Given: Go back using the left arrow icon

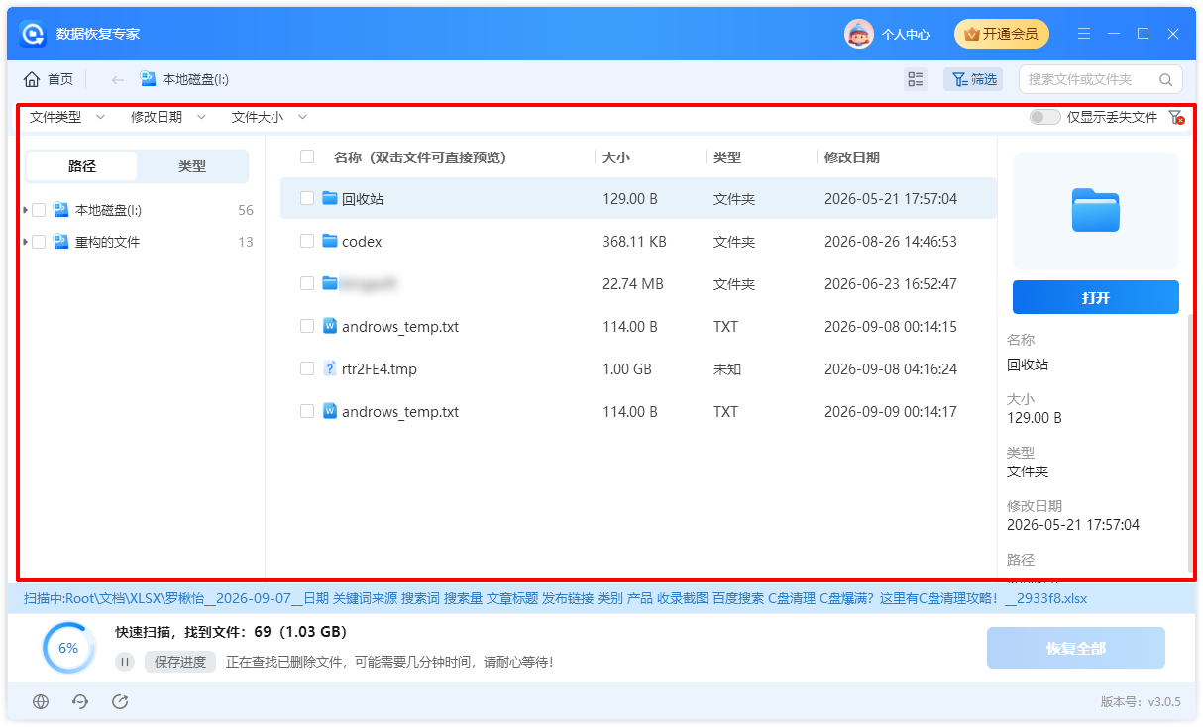Looking at the screenshot, I should 118,79.
